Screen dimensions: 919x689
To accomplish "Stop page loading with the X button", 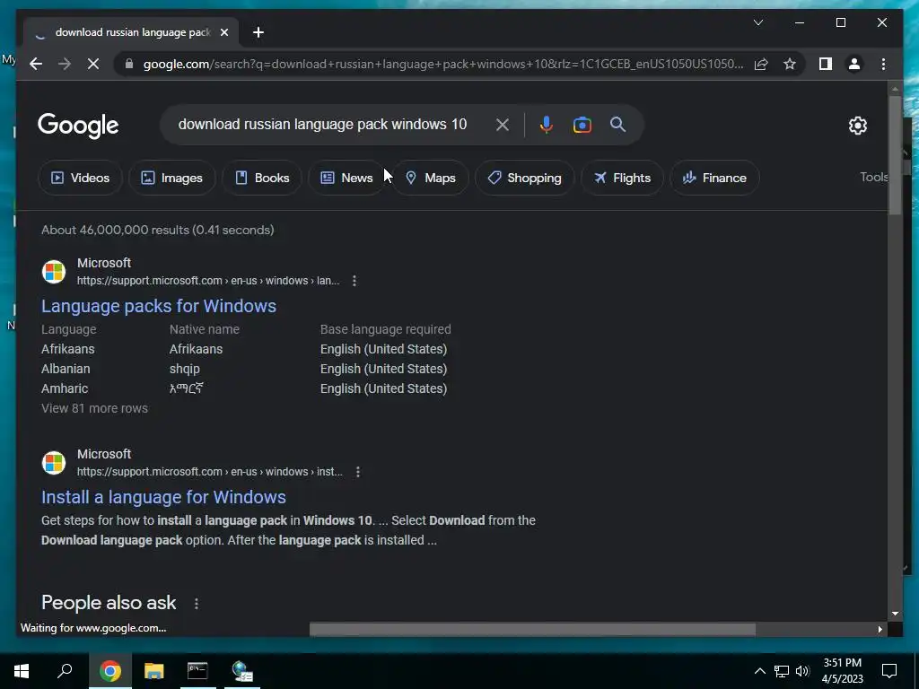I will (x=93, y=64).
